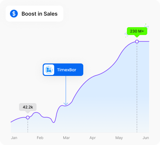Image resolution: width=160 pixels, height=145 pixels.
Task: Click the dashed line below 230 M+ point
Action: (137, 88)
